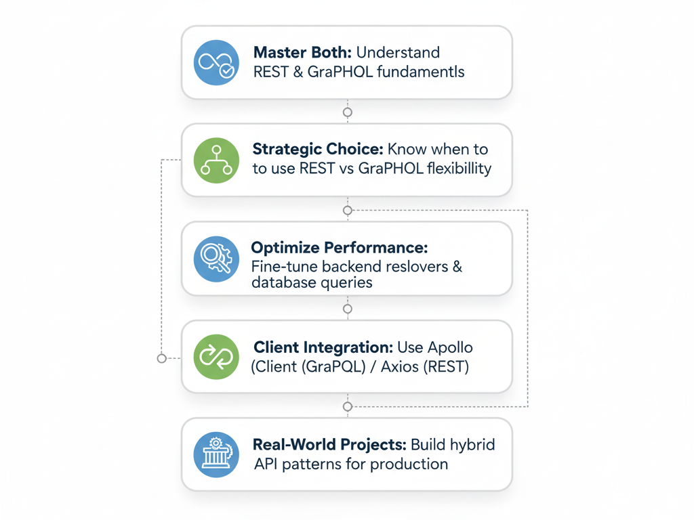Image resolution: width=694 pixels, height=520 pixels.
Task: Click the "database queries" text line
Action: tap(312, 282)
